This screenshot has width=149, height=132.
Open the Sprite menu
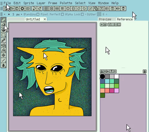pos(29,3)
